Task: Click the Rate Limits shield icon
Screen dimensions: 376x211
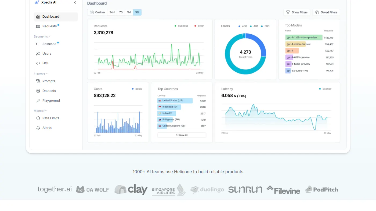Action: pos(38,118)
